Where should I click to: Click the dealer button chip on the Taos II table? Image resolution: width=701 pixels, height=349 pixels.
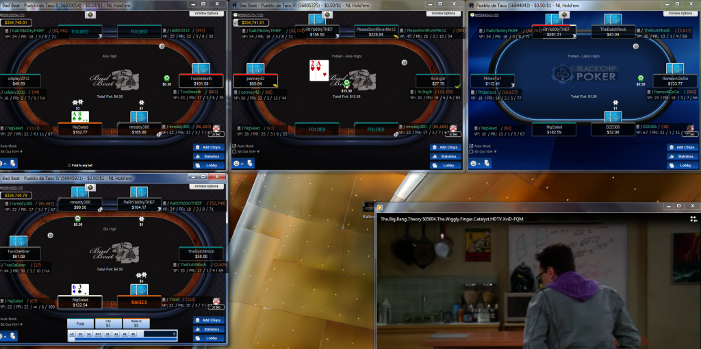(162, 46)
